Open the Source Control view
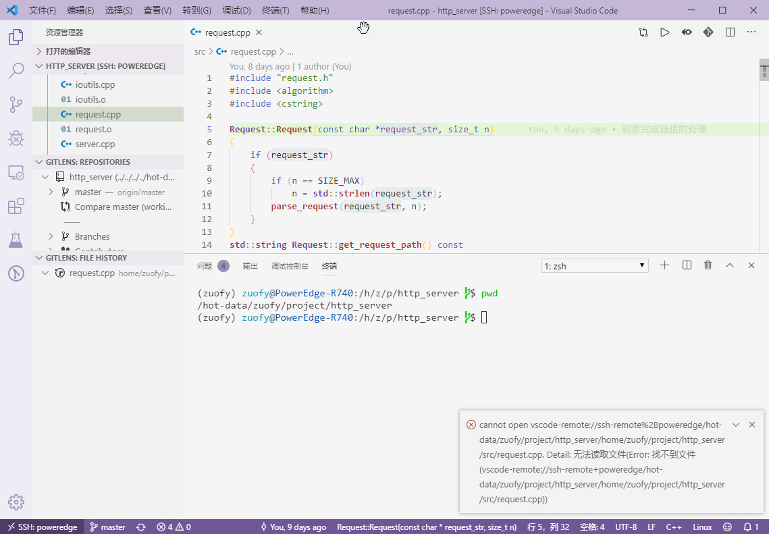Screen dimensions: 769x534 [16, 104]
